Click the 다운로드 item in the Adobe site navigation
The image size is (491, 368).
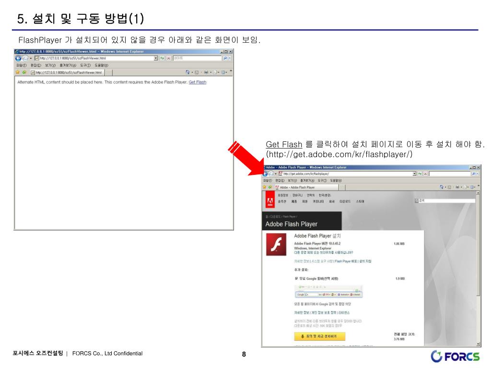pos(345,202)
